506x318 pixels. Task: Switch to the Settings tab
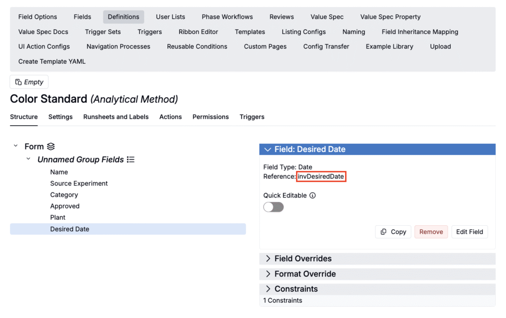[60, 117]
